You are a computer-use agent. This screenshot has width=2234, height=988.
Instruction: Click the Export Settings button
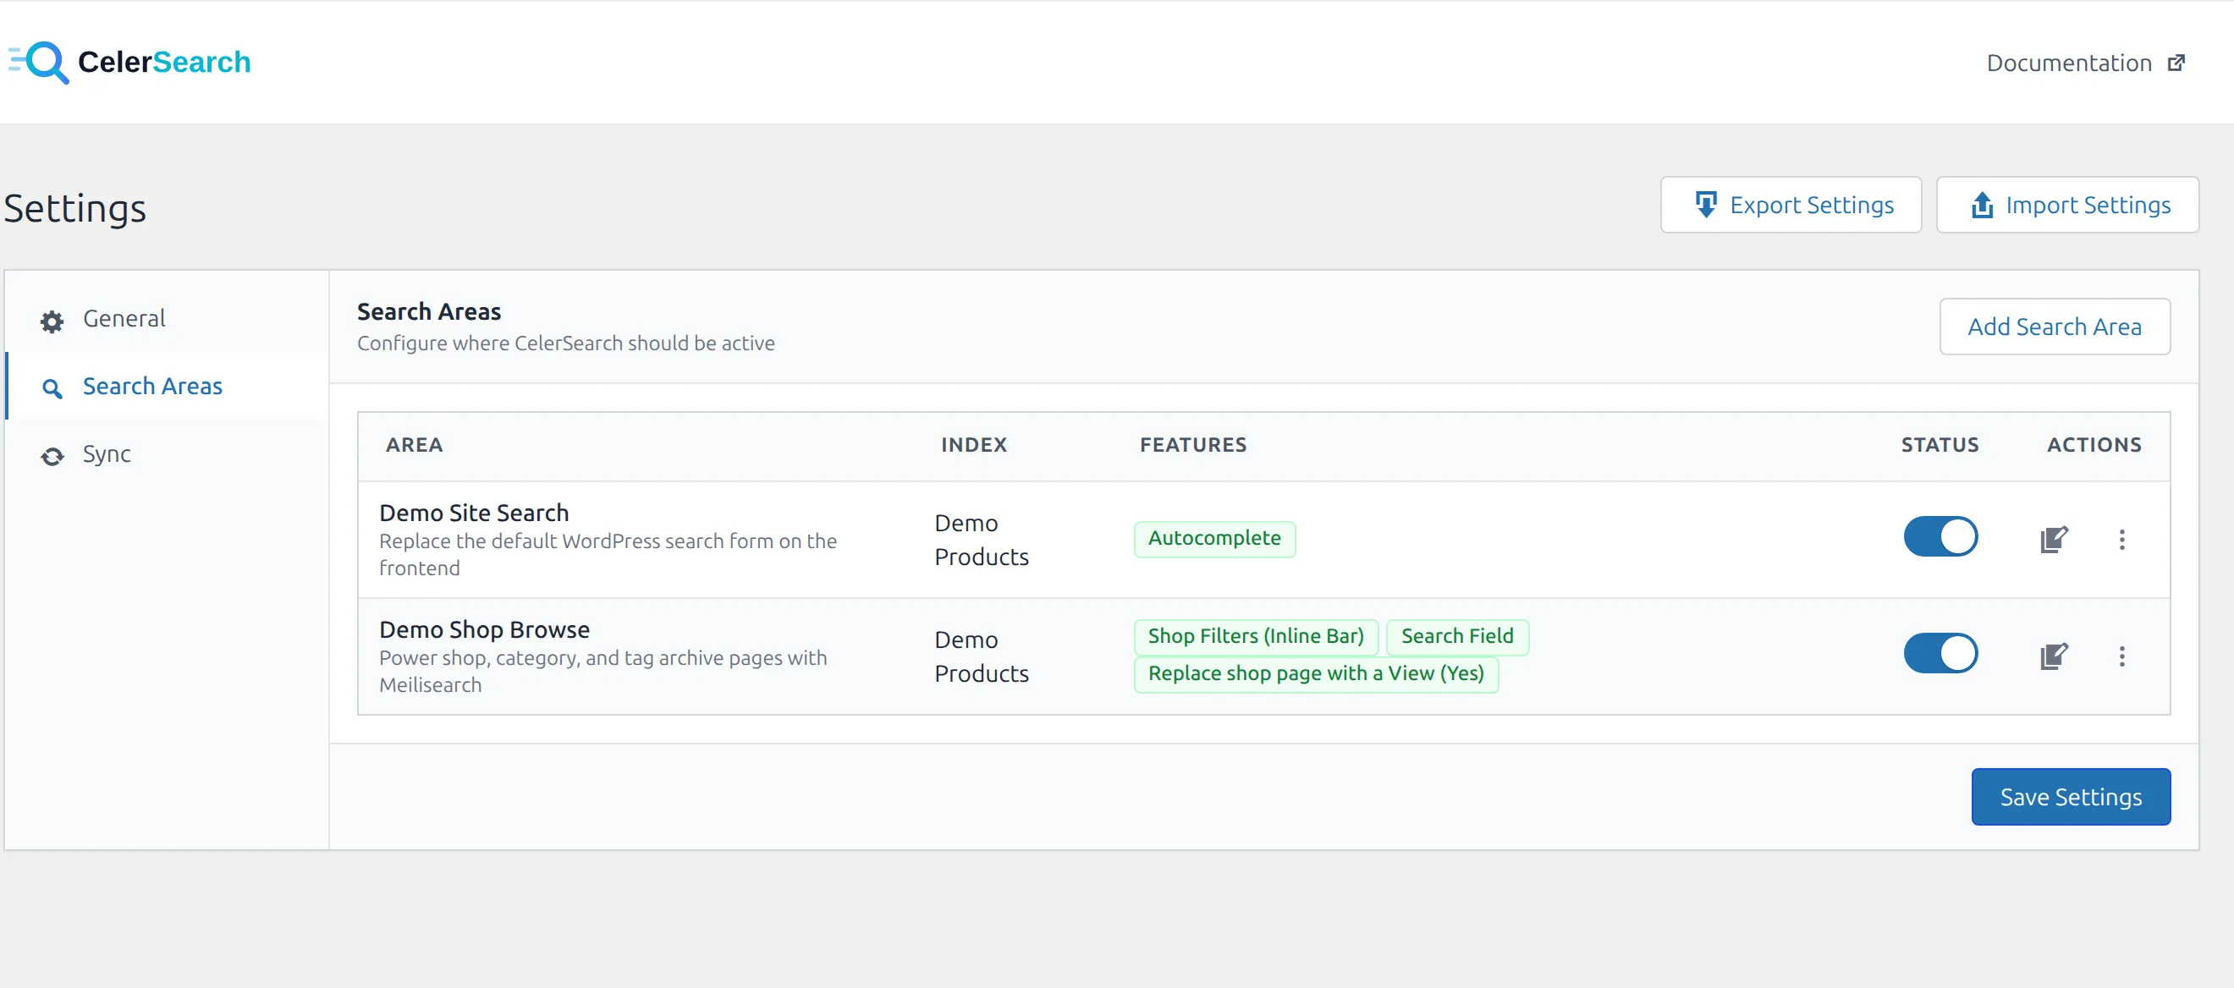coord(1791,205)
